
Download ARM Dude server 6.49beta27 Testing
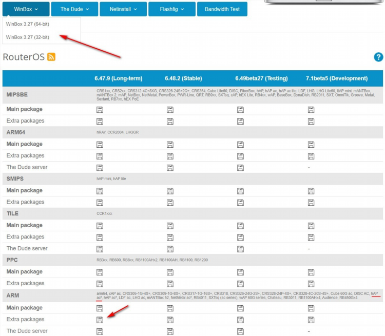coord(240,331)
